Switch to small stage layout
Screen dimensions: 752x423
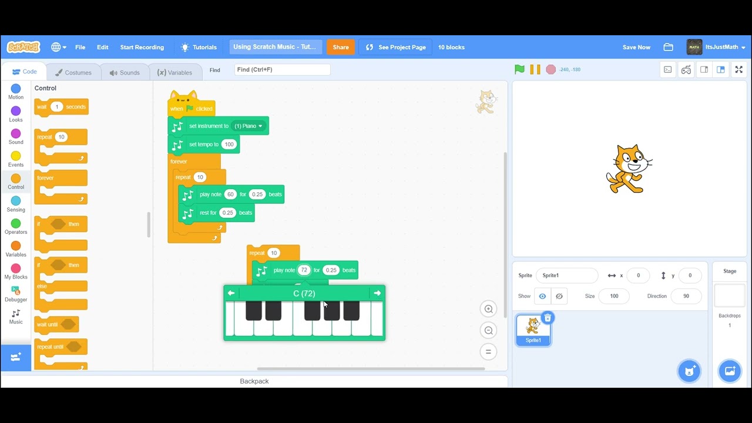point(704,69)
